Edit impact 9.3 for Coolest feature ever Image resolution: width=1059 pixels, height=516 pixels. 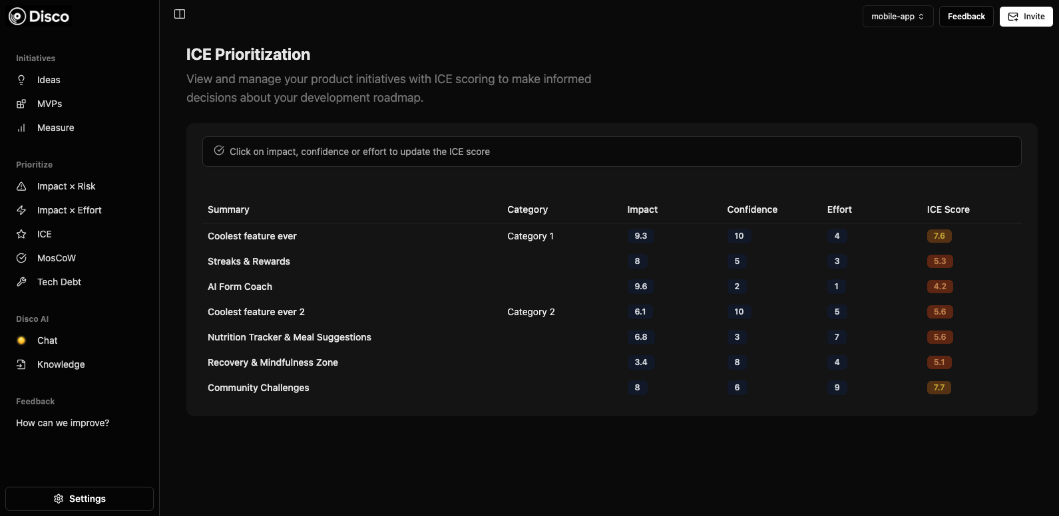tap(641, 236)
